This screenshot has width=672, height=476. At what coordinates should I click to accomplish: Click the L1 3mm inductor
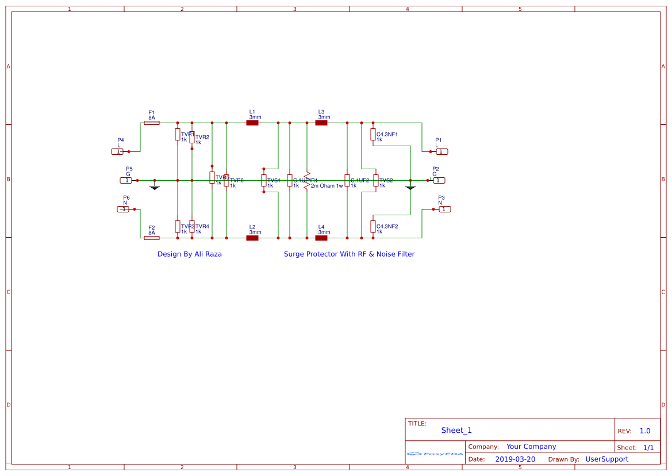click(252, 123)
